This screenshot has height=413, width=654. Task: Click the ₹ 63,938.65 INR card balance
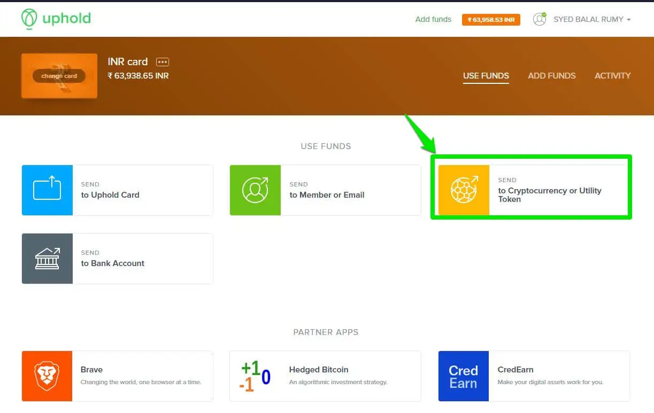pyautogui.click(x=138, y=76)
